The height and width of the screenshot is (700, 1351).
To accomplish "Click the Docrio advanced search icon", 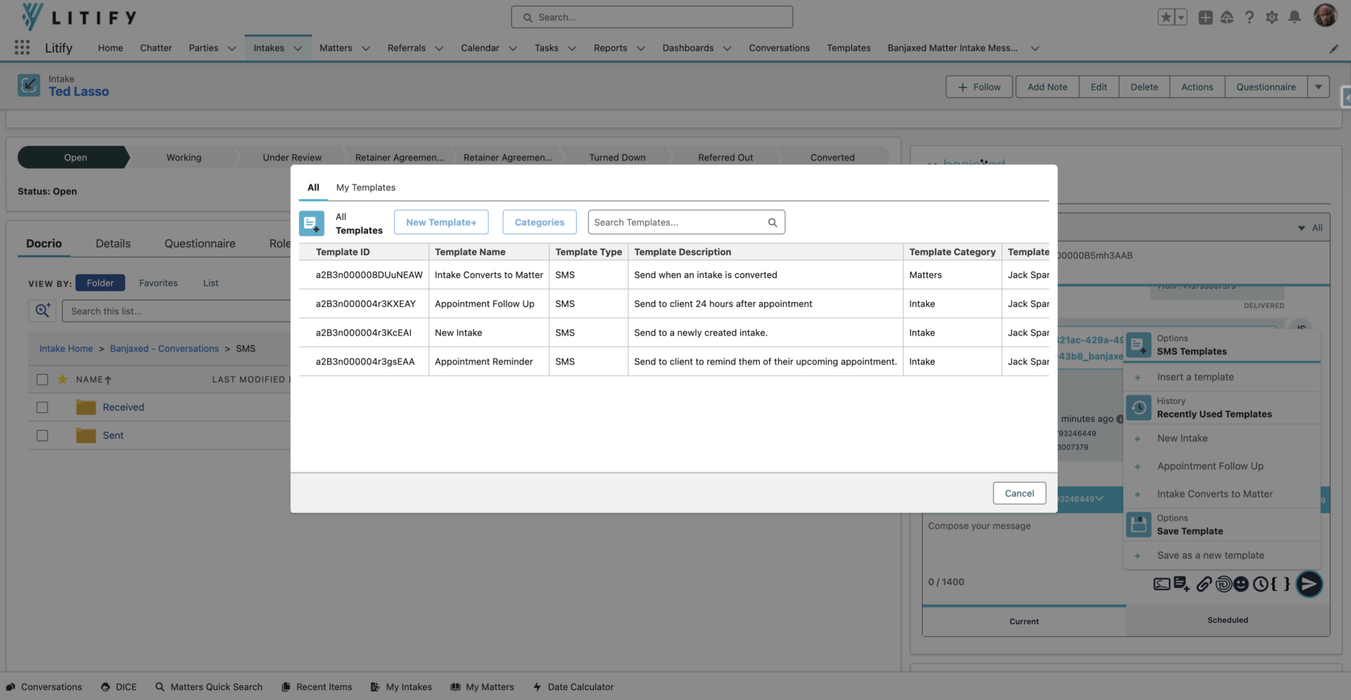I will (x=42, y=310).
